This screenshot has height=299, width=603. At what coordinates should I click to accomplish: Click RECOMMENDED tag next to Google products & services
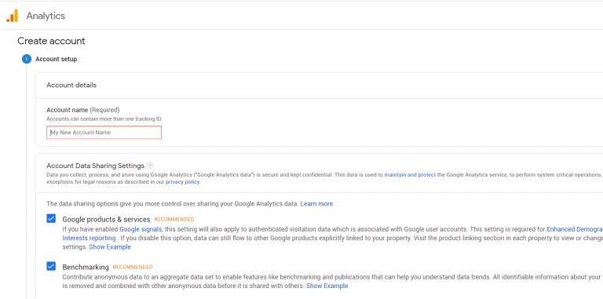pyautogui.click(x=174, y=220)
